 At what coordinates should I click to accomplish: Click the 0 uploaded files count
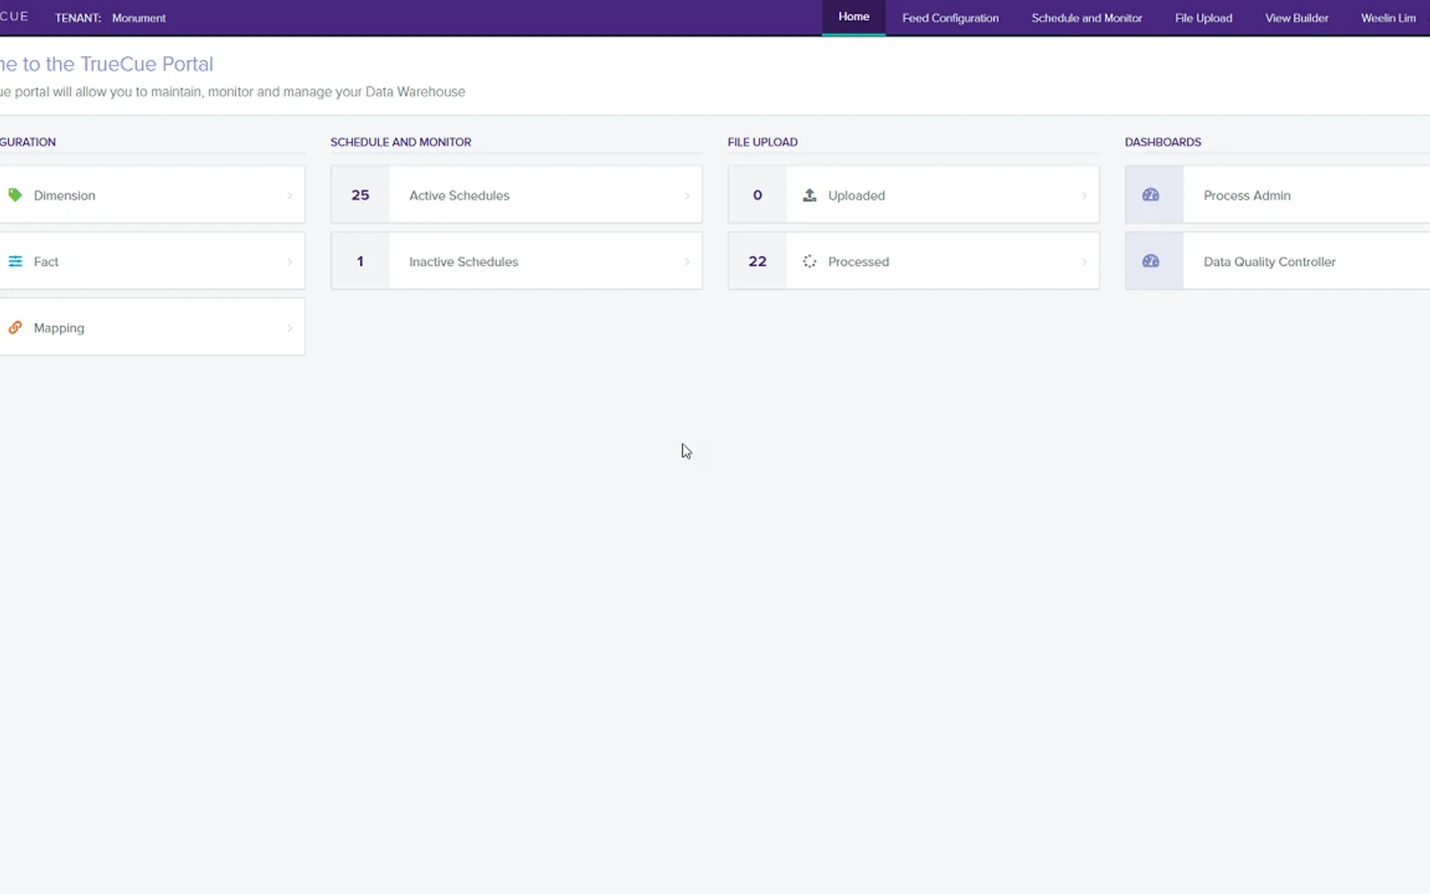click(757, 195)
